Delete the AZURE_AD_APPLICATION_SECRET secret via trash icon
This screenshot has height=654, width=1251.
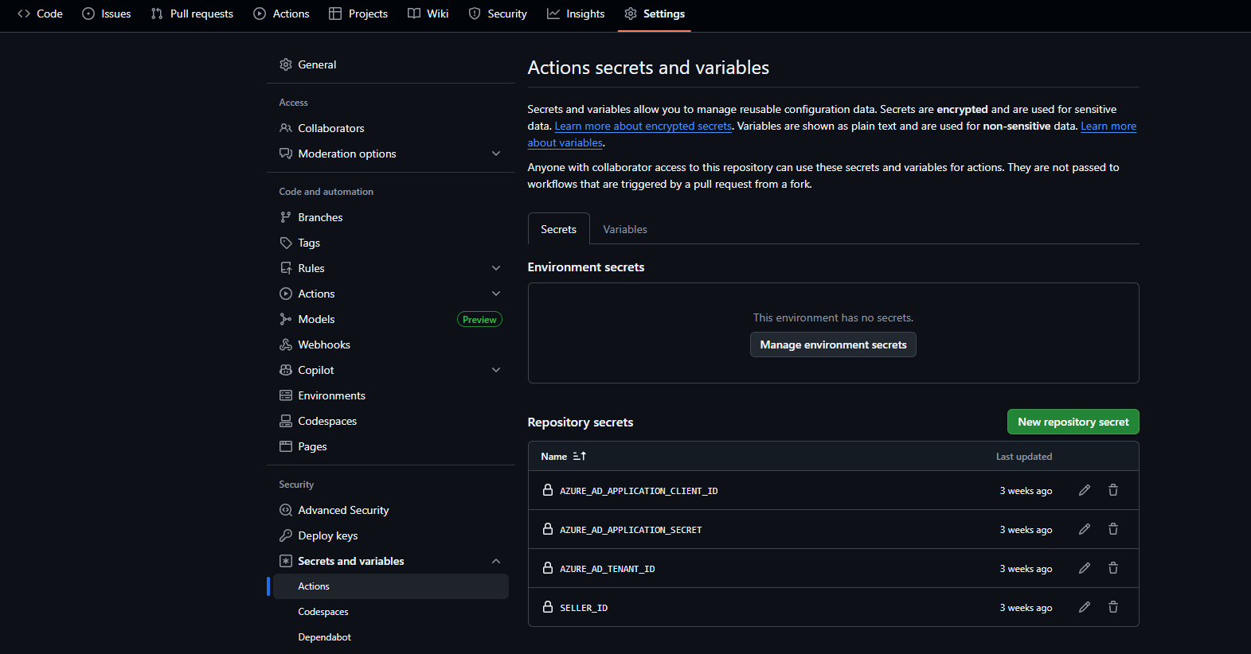[x=1113, y=529]
